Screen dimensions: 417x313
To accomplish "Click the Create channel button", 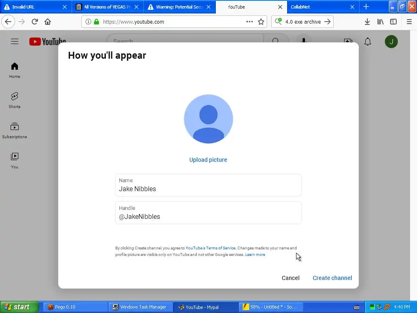I will click(332, 278).
